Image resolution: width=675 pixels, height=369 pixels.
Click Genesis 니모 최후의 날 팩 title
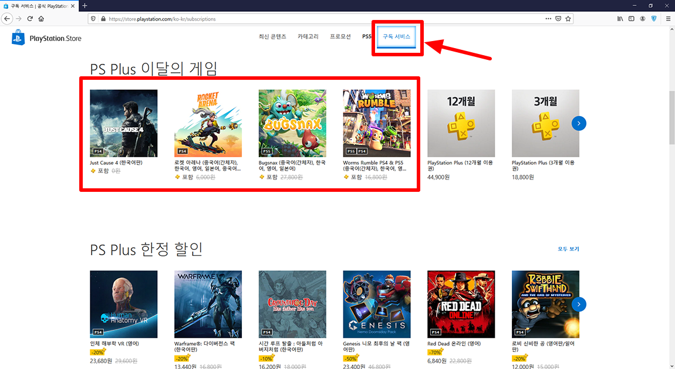click(x=376, y=347)
